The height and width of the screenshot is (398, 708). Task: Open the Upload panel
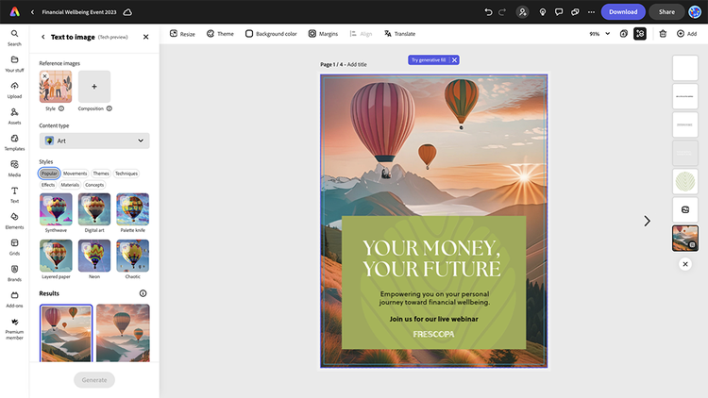tap(14, 90)
